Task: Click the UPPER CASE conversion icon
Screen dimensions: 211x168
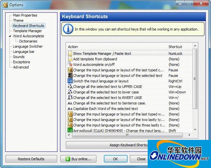Action: tap(70, 86)
